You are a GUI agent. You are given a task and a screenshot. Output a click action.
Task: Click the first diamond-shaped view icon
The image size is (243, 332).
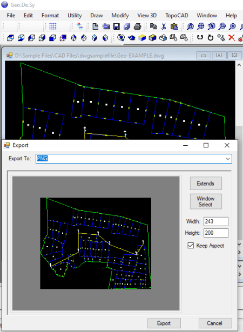[73, 38]
